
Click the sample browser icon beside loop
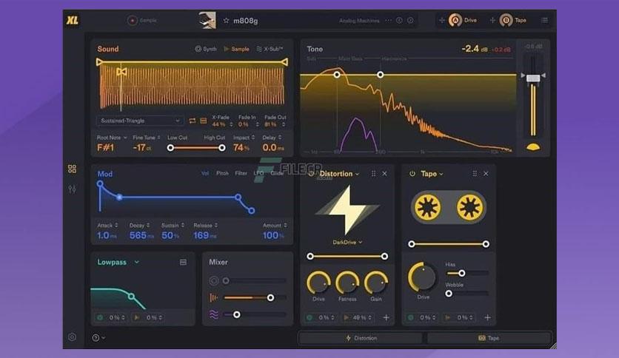204,121
